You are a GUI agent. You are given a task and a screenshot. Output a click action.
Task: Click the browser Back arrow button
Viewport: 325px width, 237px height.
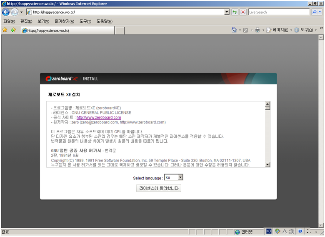click(x=5, y=12)
